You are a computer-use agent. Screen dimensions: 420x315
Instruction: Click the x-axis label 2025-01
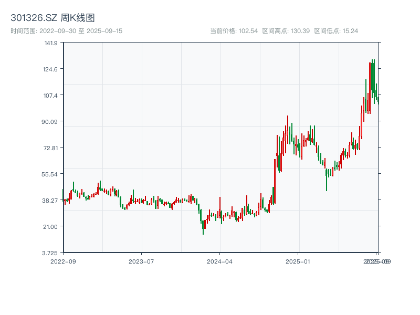point(298,261)
